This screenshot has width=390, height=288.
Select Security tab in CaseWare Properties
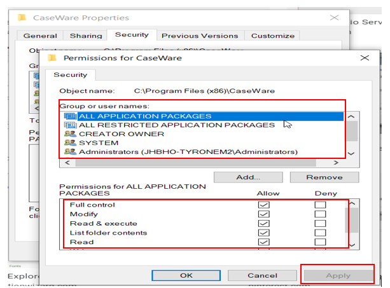coord(132,35)
